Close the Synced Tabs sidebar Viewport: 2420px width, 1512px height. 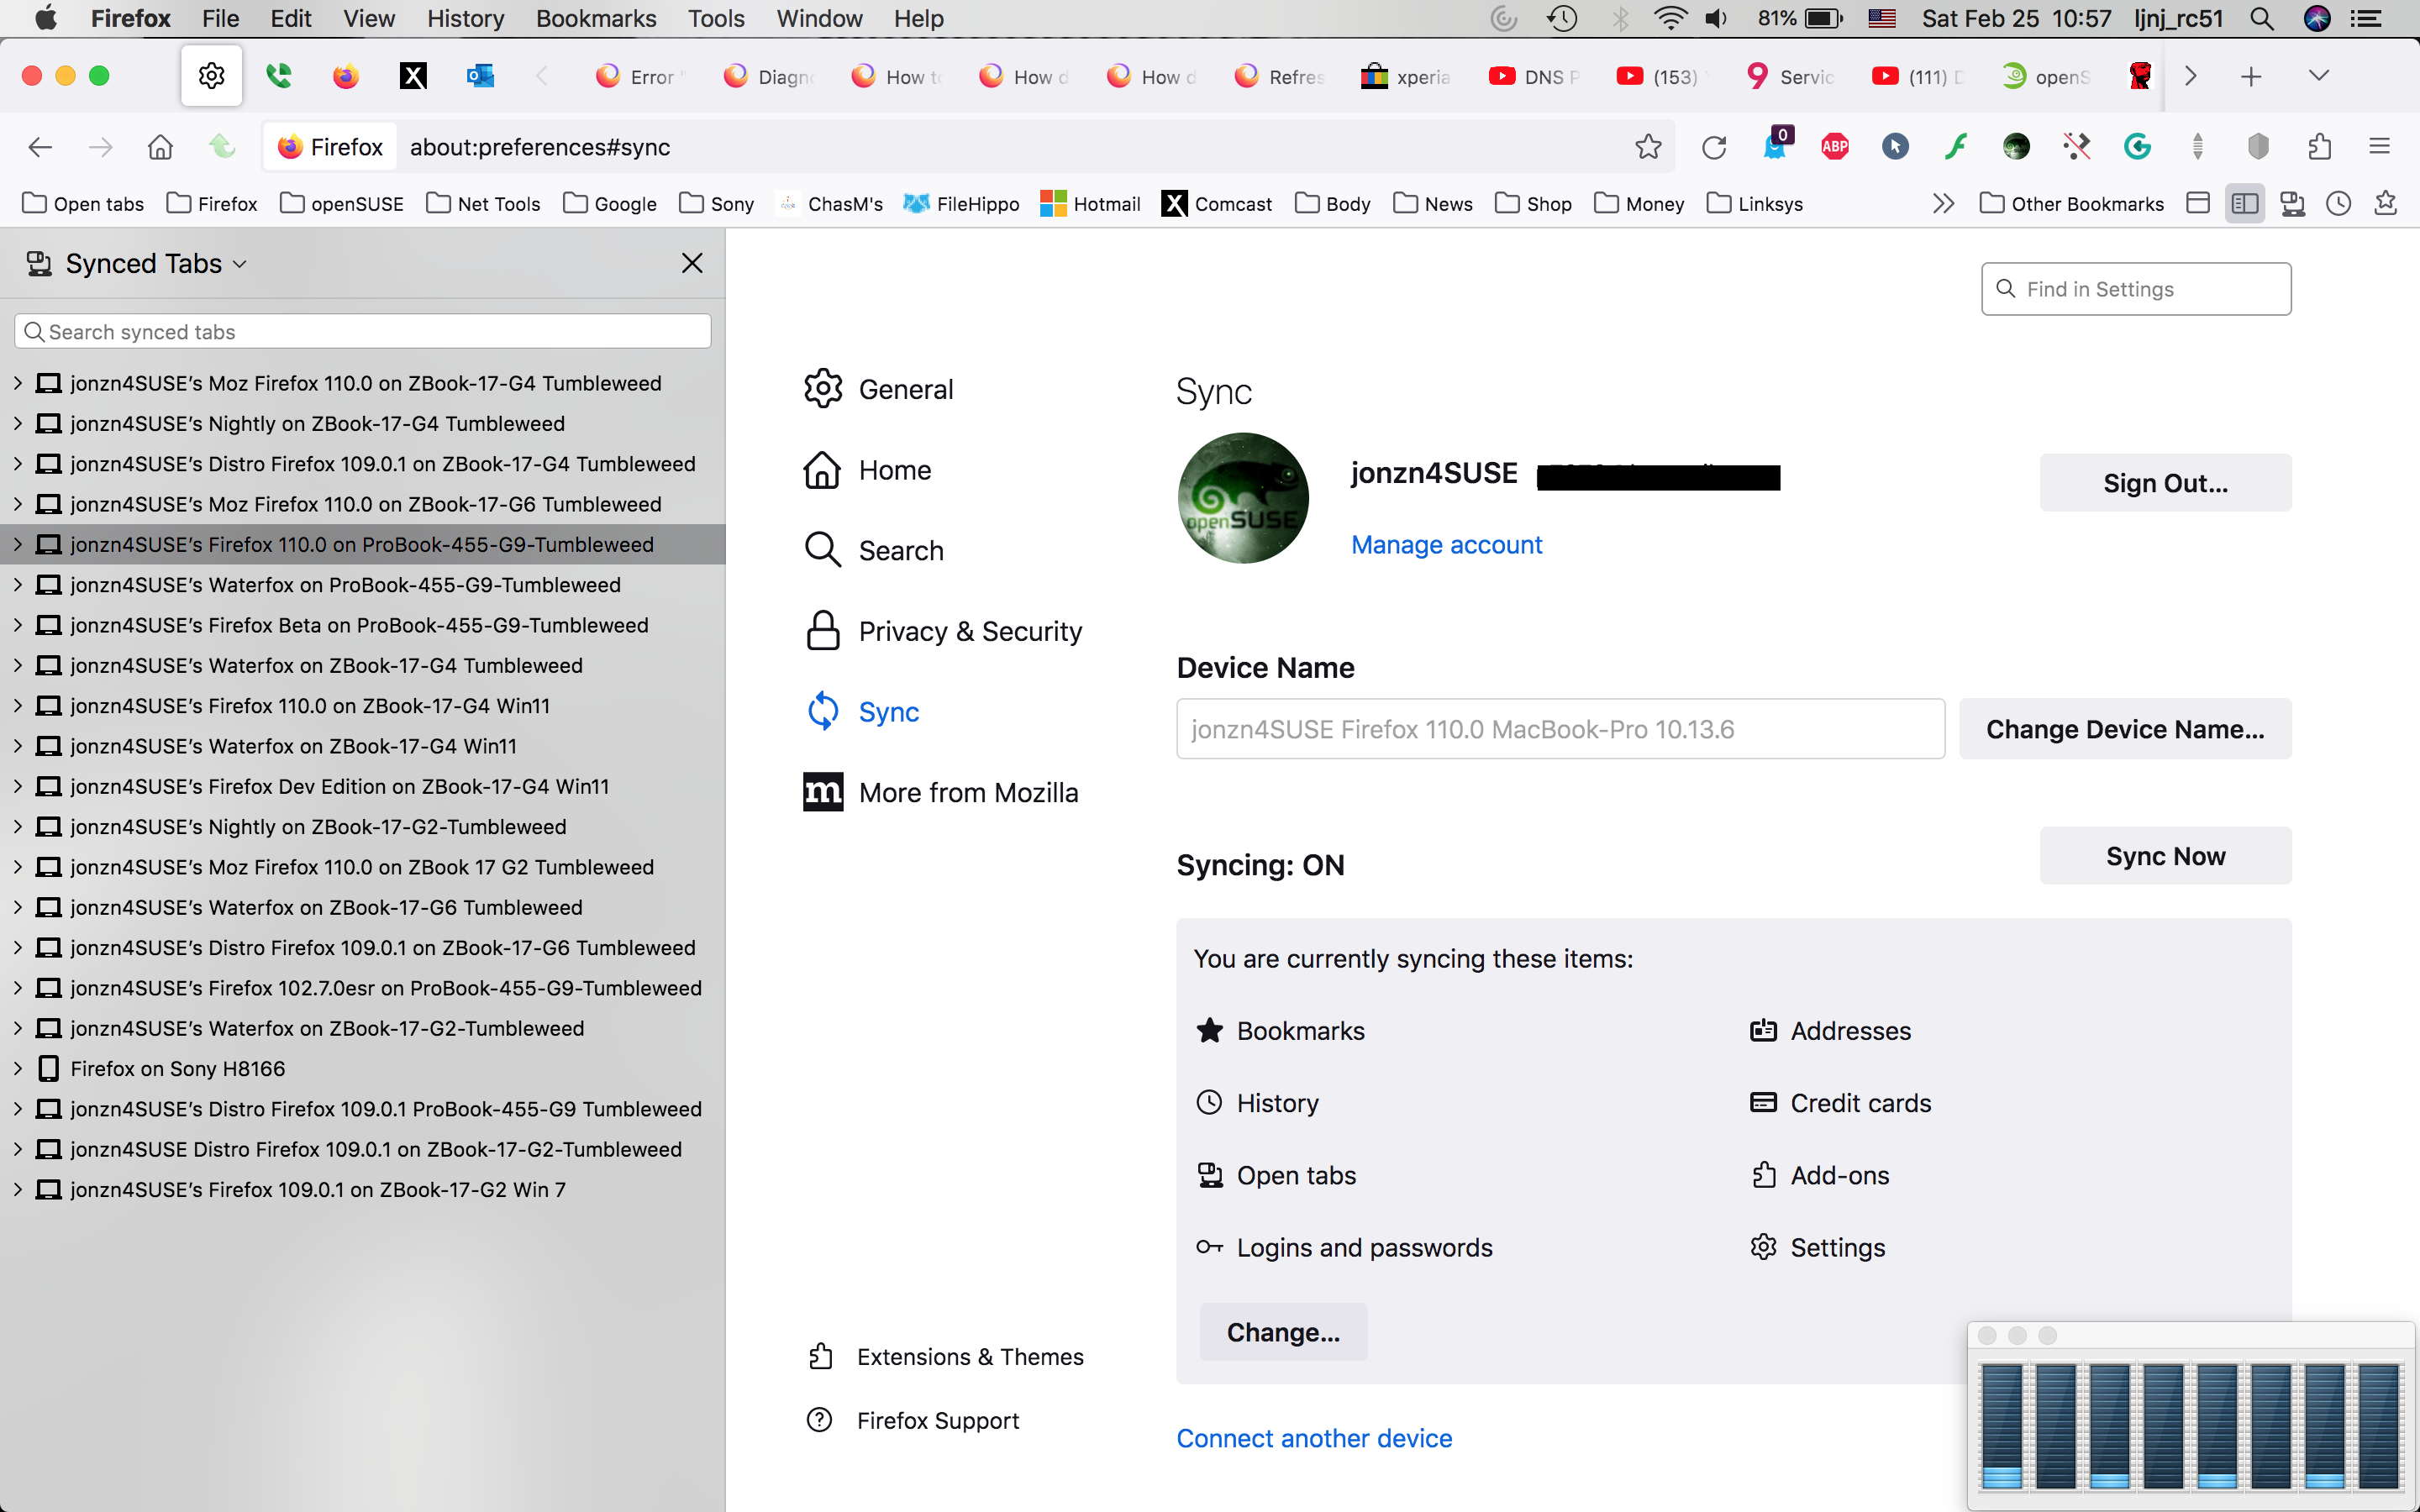(692, 263)
